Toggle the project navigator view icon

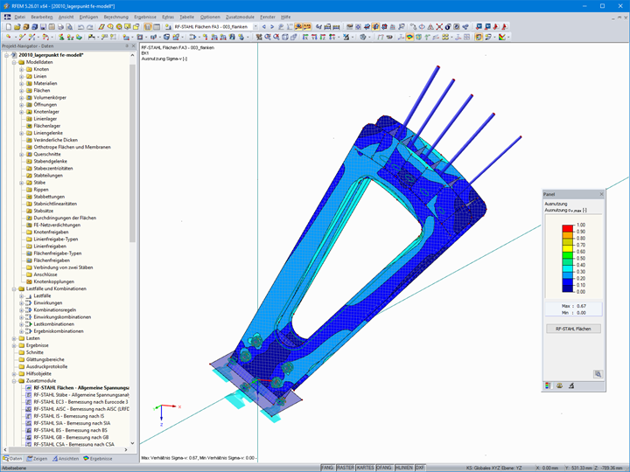pyautogui.click(x=148, y=27)
